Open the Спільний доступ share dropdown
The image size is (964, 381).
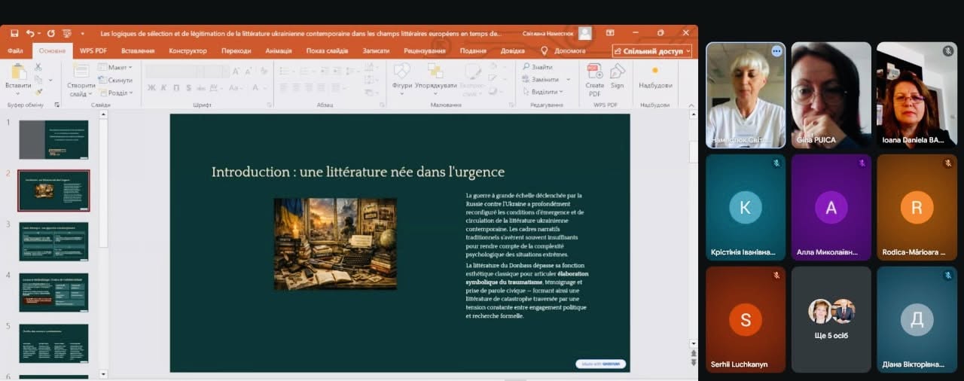(652, 50)
